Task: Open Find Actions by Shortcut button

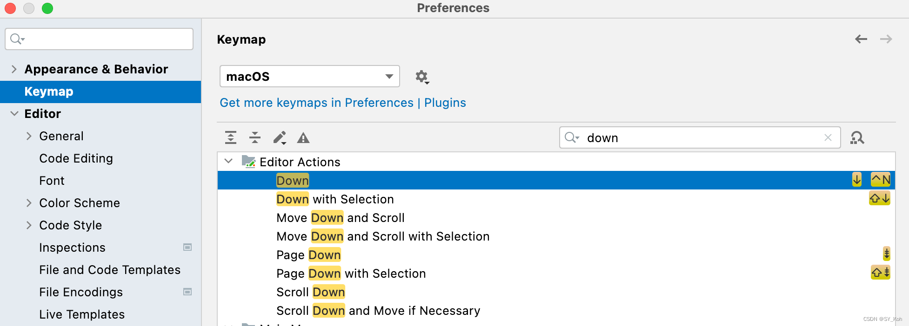Action: click(x=857, y=137)
